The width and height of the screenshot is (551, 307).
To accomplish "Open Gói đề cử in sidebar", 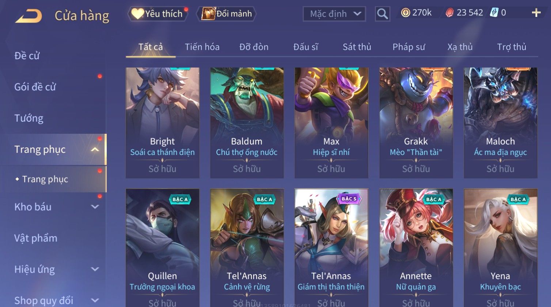I will [35, 87].
